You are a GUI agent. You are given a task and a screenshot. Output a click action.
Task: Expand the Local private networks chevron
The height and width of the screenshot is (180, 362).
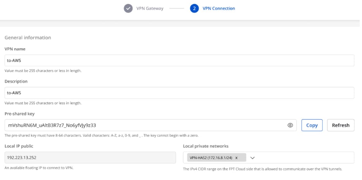pos(252,158)
